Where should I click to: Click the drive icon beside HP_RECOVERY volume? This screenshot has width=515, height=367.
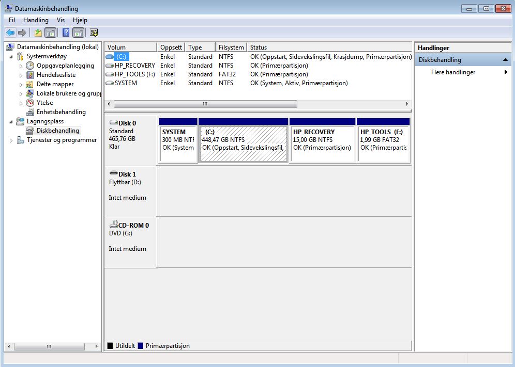tap(110, 66)
